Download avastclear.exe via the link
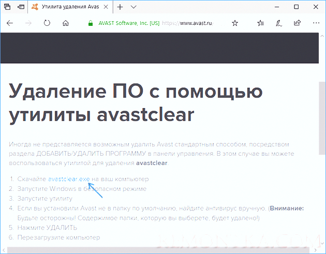Viewport: 326px width, 254px height. pos(69,179)
